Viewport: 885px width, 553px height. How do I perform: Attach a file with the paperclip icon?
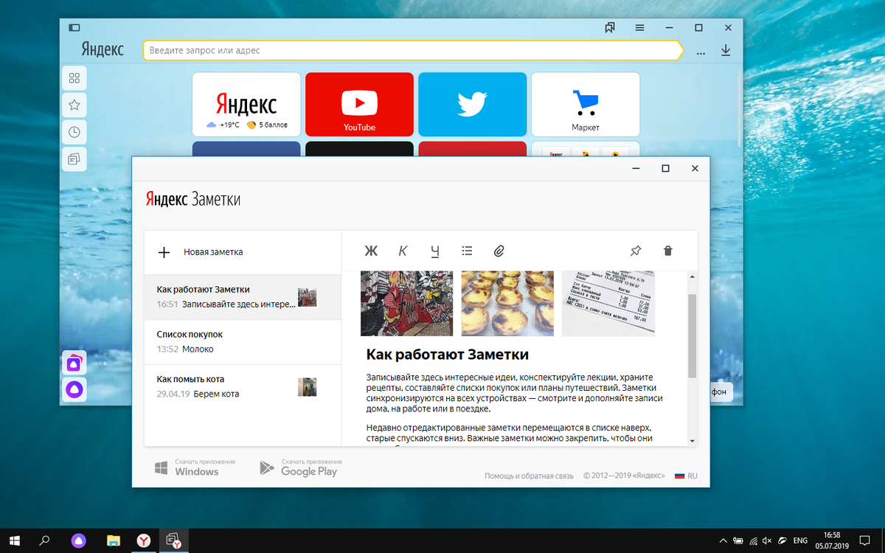click(499, 251)
